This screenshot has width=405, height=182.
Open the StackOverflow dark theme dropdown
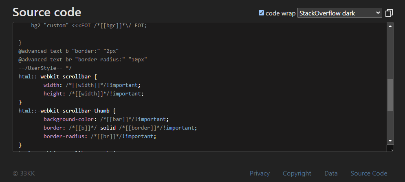(340, 13)
